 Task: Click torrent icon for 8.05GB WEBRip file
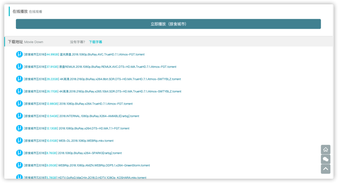19,165
